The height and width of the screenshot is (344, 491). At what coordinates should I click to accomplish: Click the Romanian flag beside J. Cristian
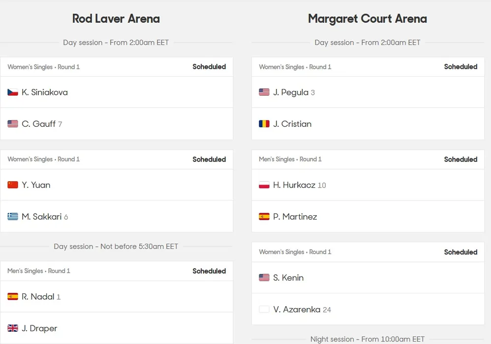point(264,124)
